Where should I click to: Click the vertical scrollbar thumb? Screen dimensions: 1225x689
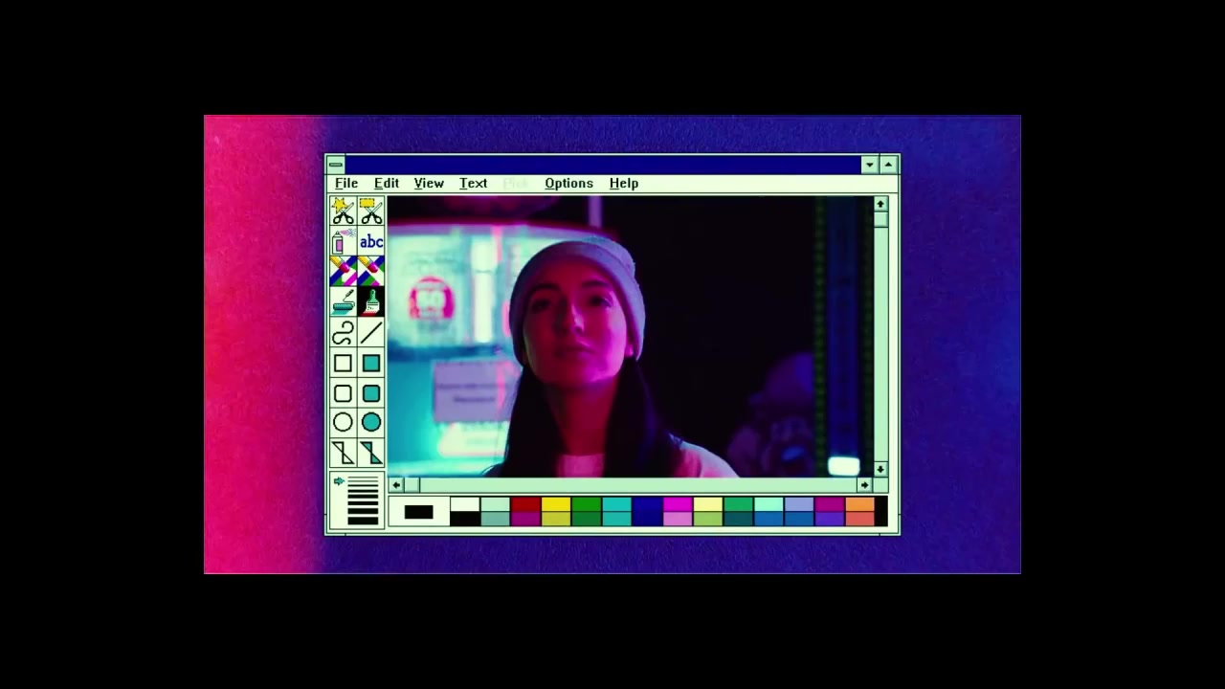pyautogui.click(x=880, y=219)
